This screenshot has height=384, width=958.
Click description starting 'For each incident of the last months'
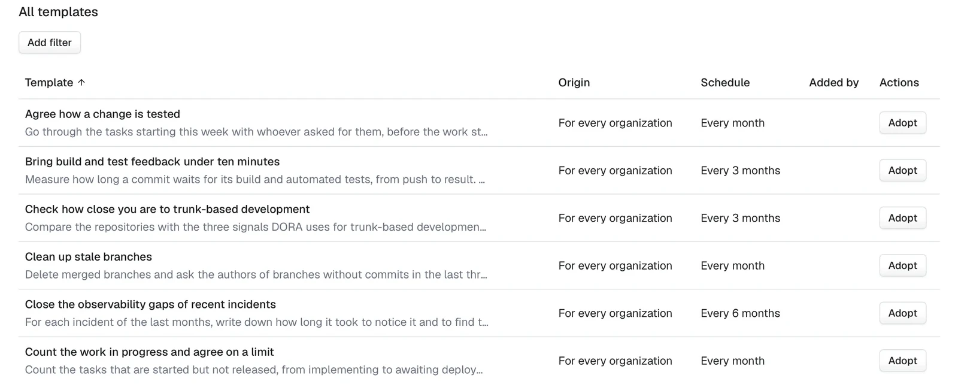257,322
